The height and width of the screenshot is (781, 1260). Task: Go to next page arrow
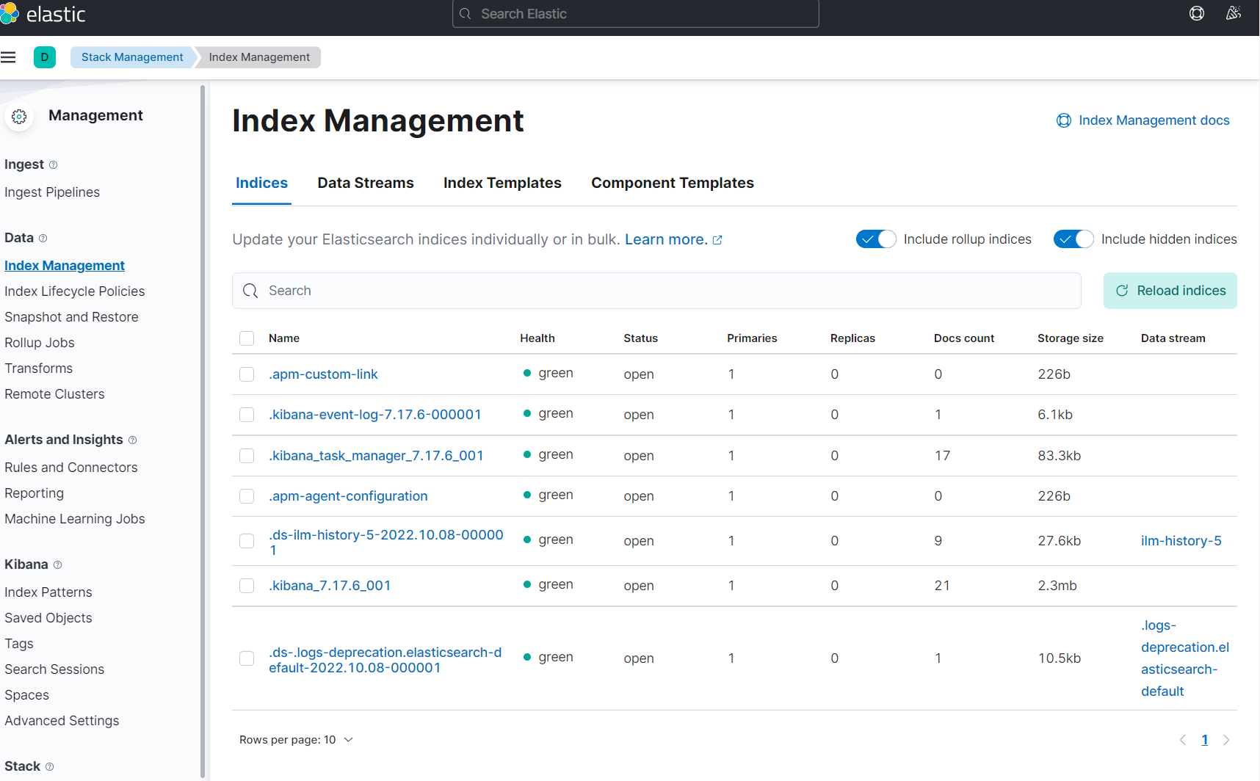coord(1225,740)
